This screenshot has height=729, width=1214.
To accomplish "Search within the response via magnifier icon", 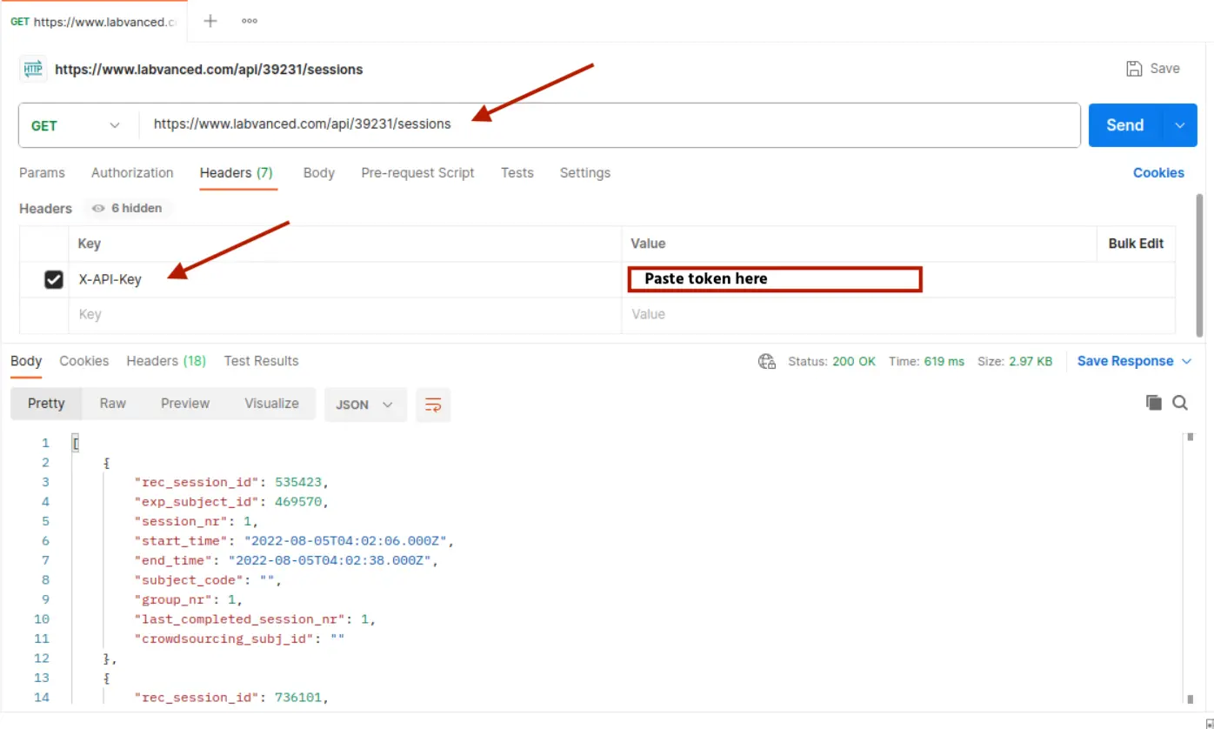I will (x=1180, y=402).
